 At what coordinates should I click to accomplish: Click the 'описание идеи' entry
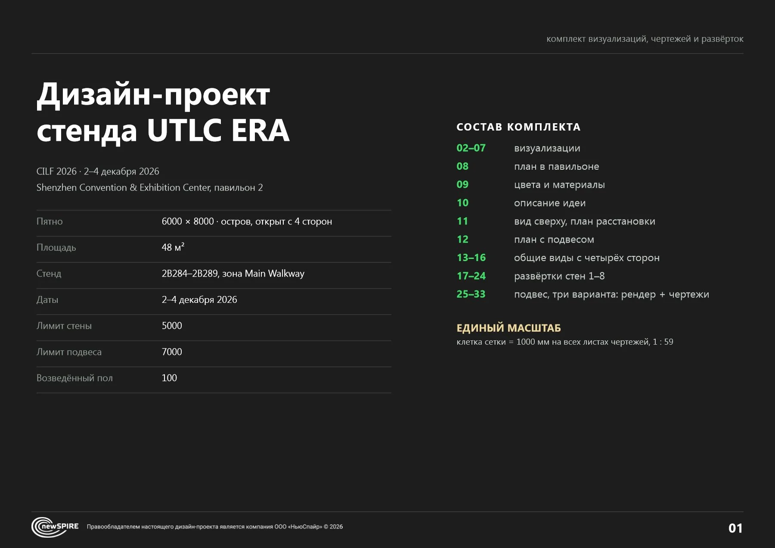[x=550, y=203]
